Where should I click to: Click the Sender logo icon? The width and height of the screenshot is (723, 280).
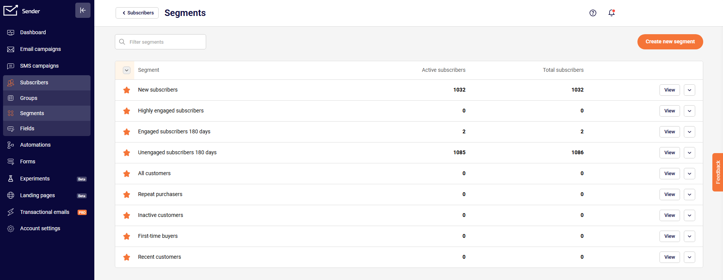tap(11, 11)
